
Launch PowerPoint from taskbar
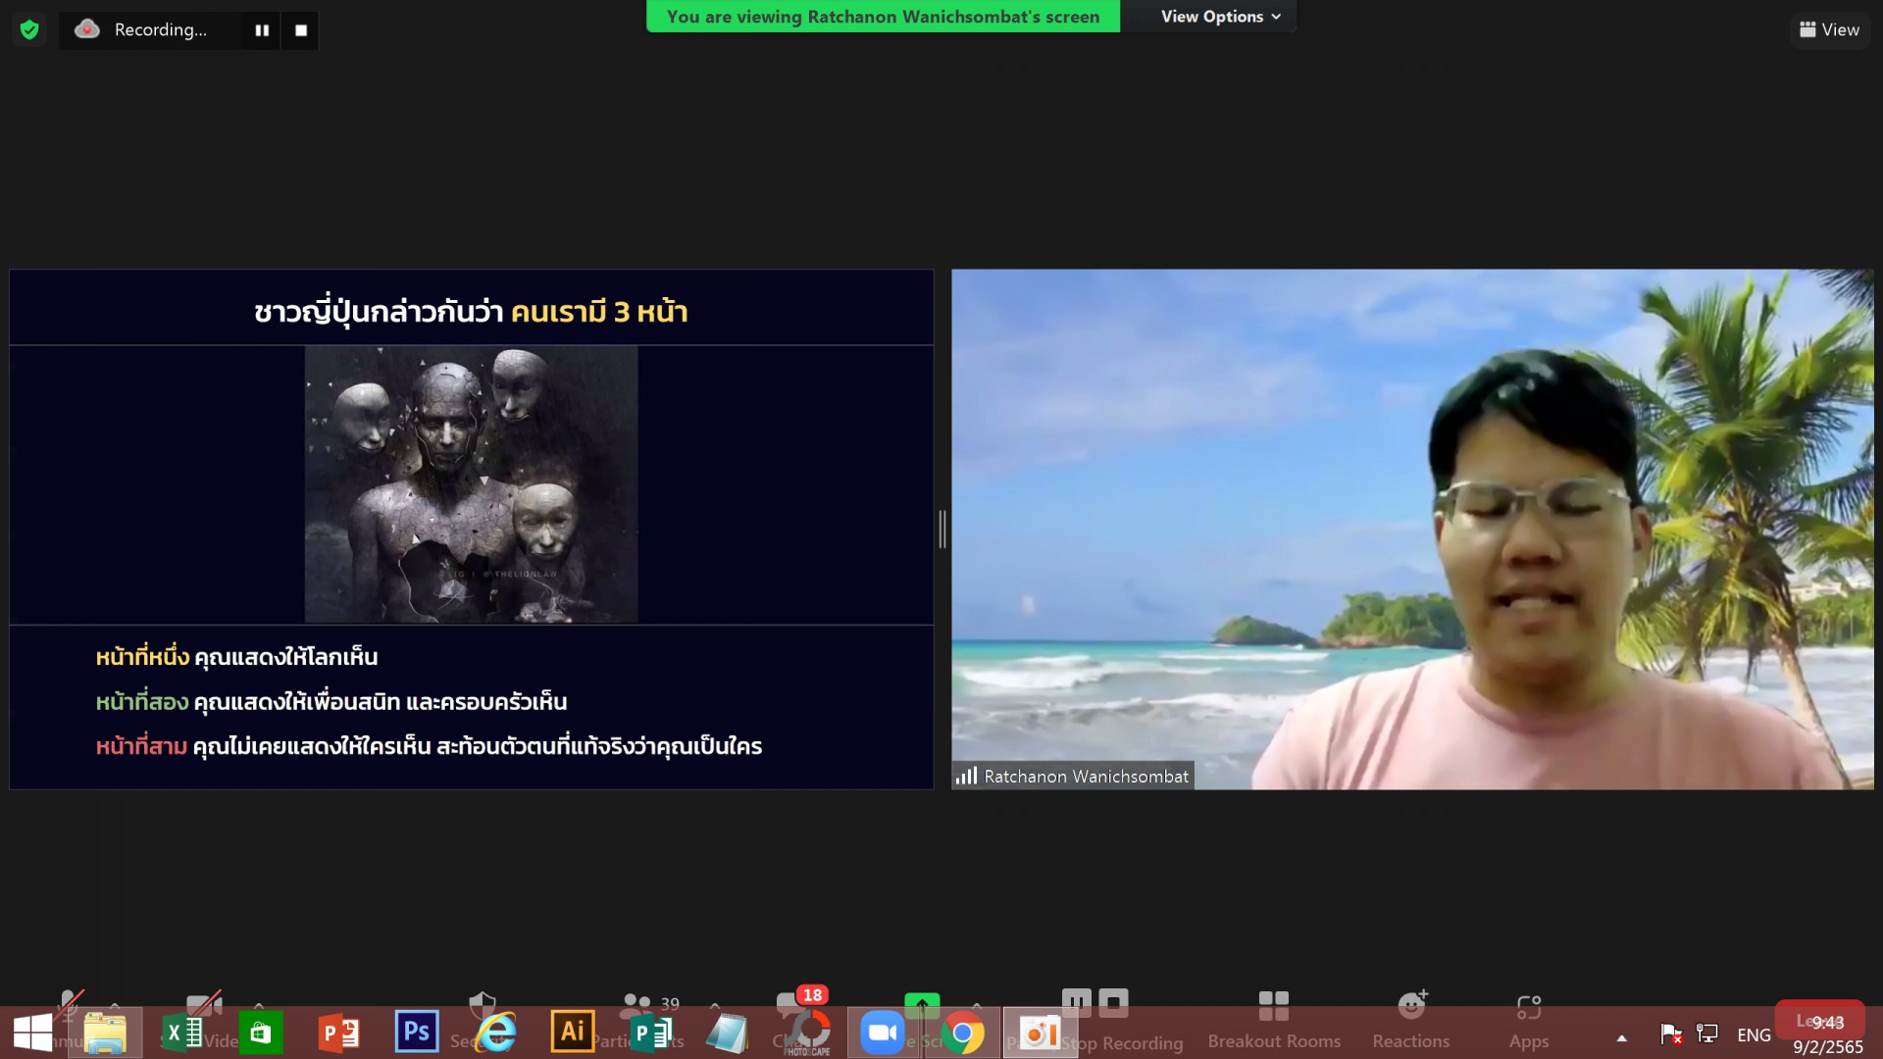click(339, 1034)
